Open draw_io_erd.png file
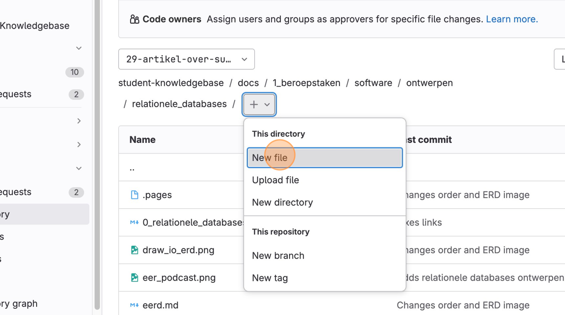The height and width of the screenshot is (315, 565). click(178, 250)
